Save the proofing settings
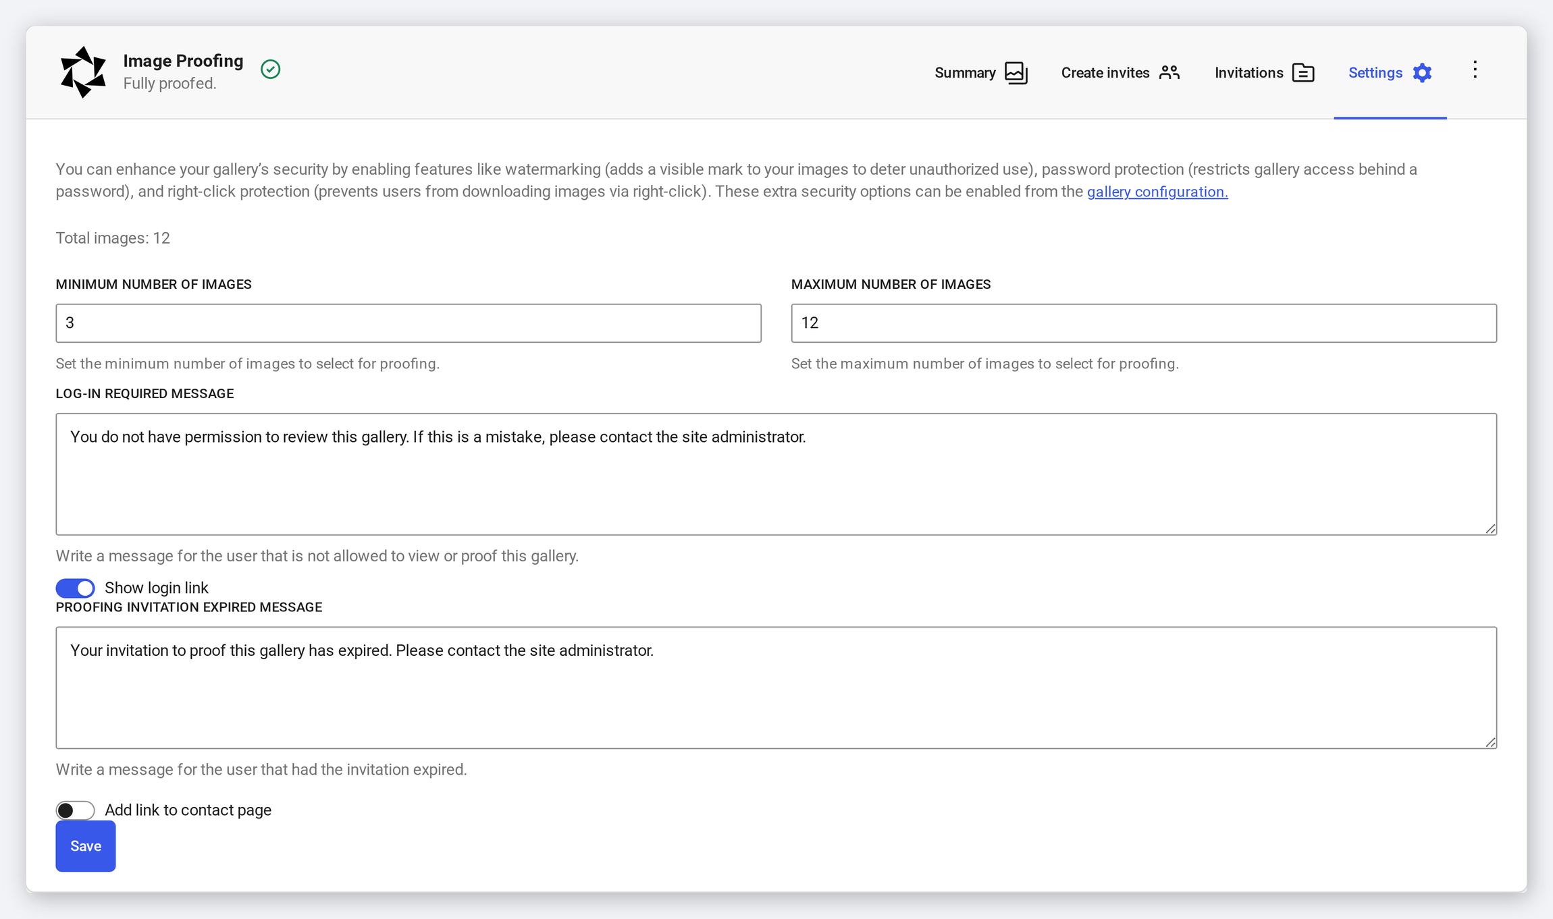The height and width of the screenshot is (919, 1553). tap(86, 846)
